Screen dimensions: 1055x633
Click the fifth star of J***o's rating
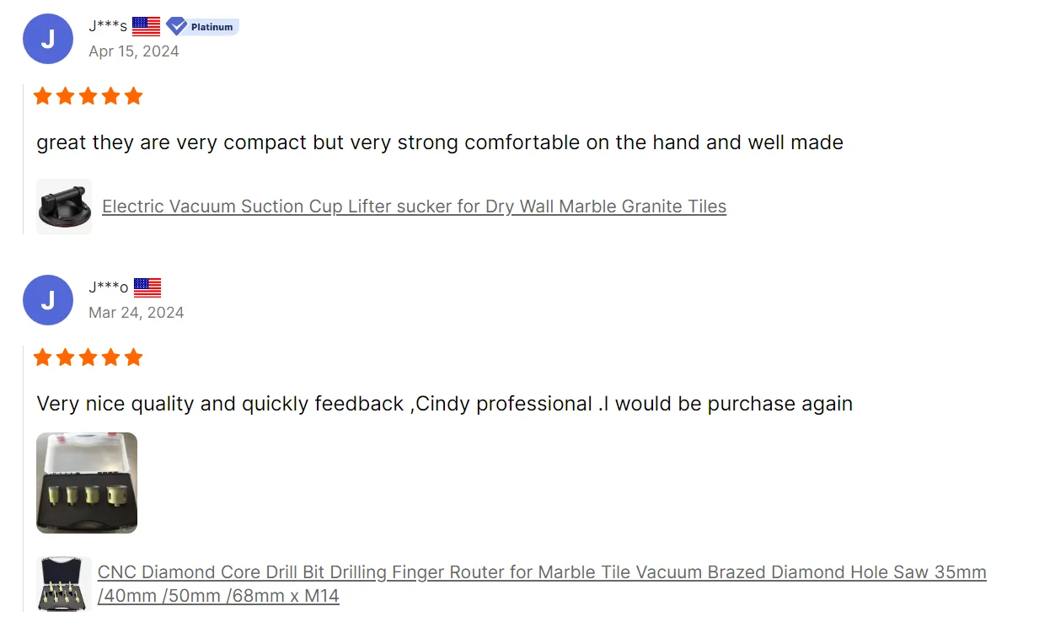click(133, 357)
